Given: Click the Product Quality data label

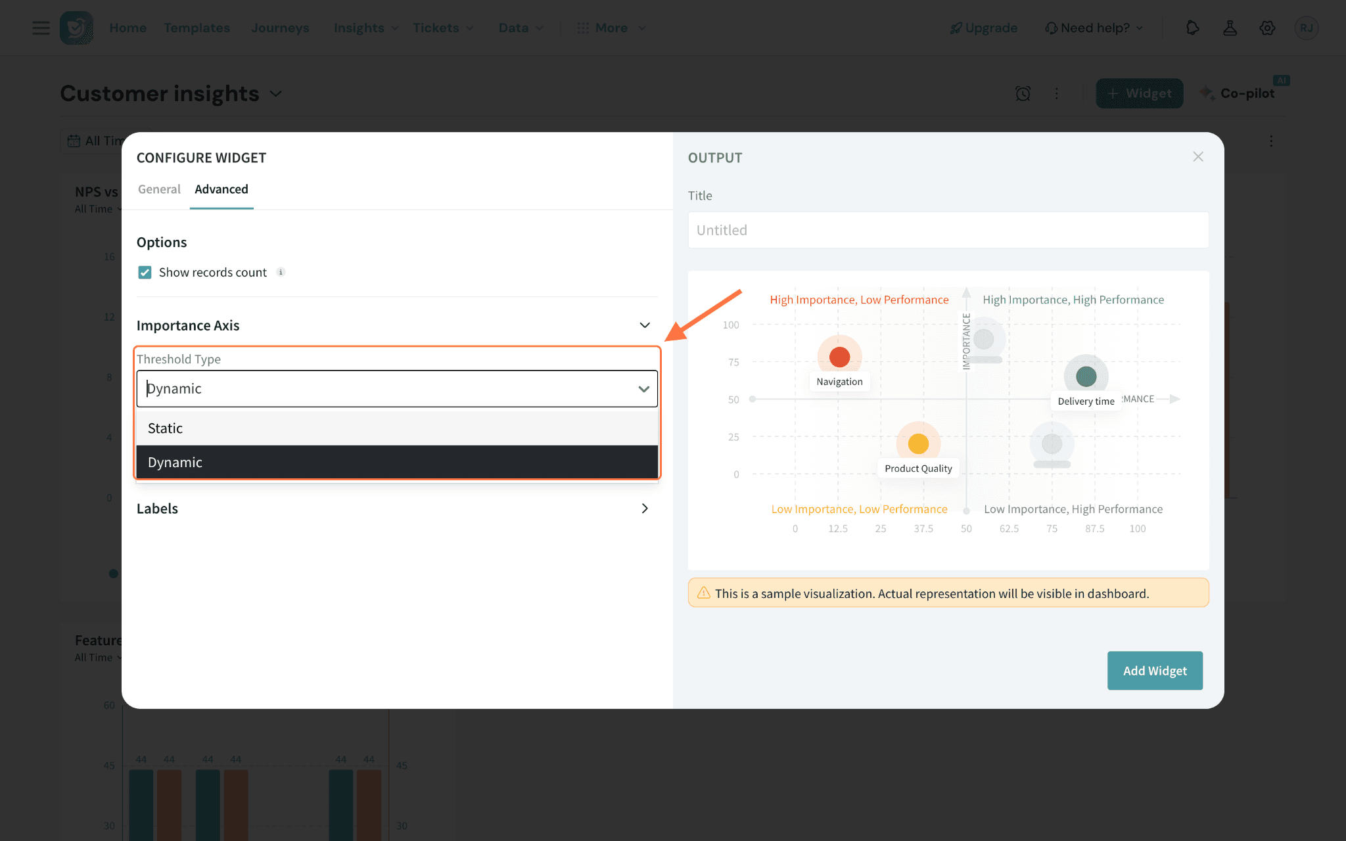Looking at the screenshot, I should [918, 468].
